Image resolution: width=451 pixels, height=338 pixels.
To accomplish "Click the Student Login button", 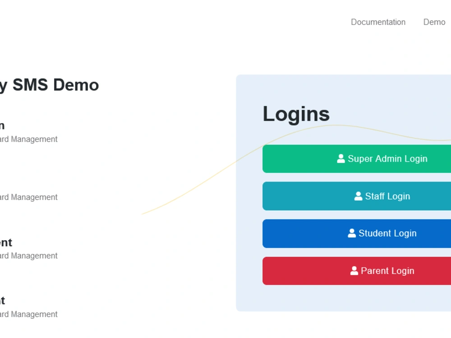I will [x=357, y=233].
